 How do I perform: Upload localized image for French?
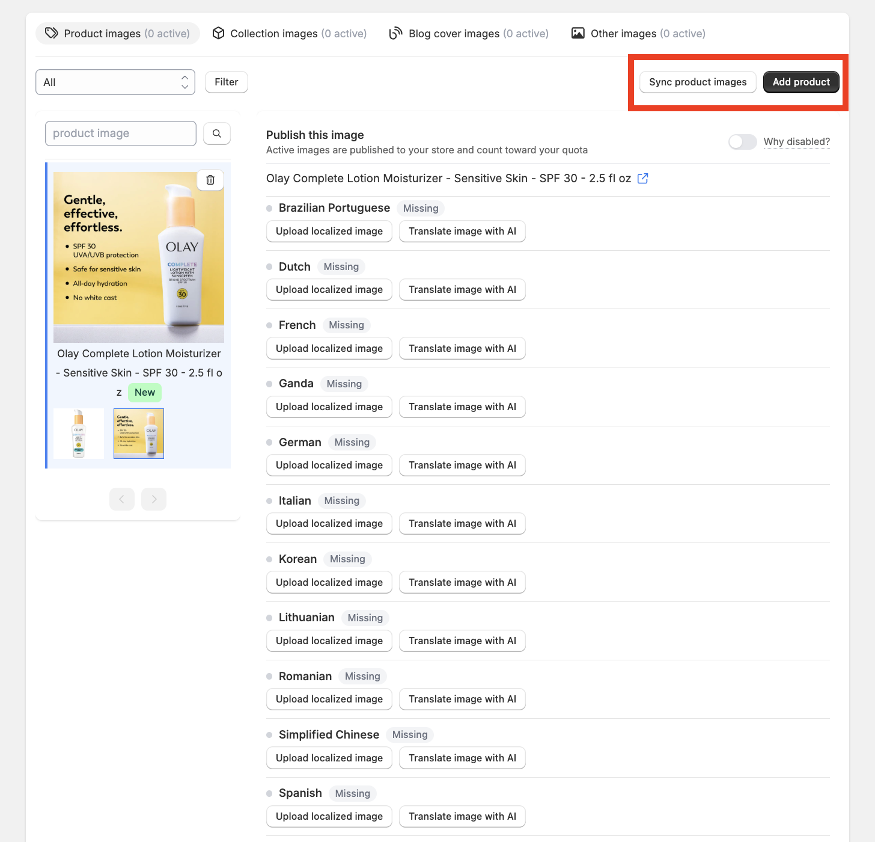click(x=329, y=349)
